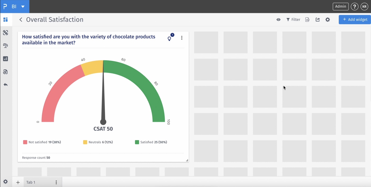Toggle preview mode with the eye icon

pyautogui.click(x=278, y=20)
